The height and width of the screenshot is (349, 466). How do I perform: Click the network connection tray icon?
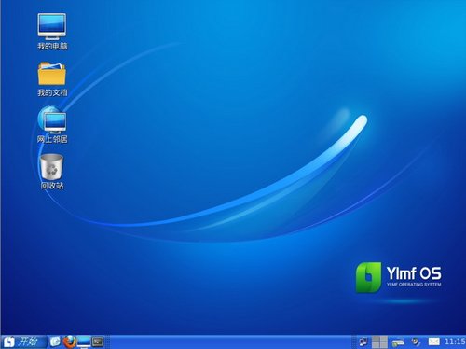pos(363,342)
